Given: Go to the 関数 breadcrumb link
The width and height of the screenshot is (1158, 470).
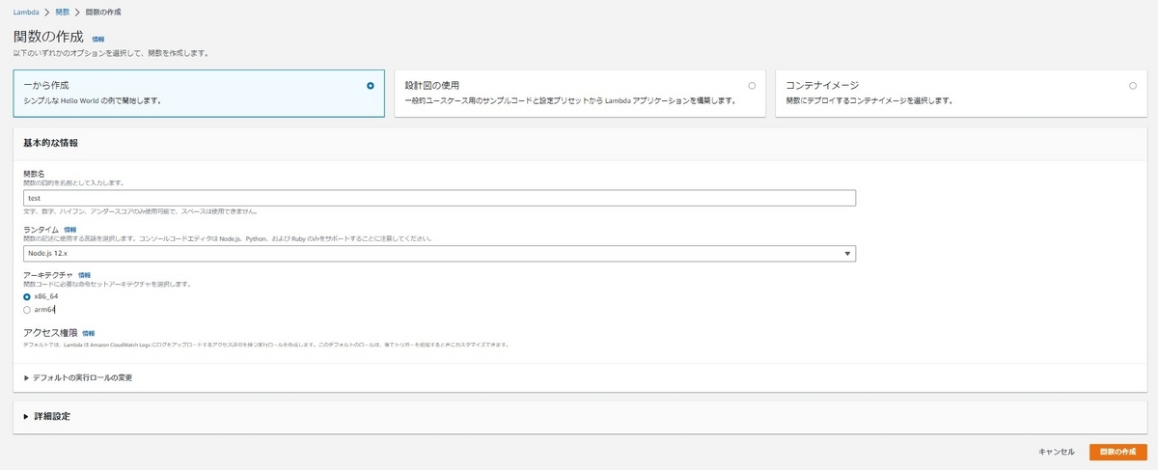Looking at the screenshot, I should [x=63, y=12].
